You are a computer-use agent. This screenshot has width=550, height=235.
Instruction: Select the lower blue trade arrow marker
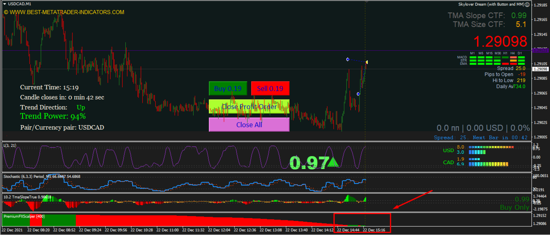click(358, 94)
